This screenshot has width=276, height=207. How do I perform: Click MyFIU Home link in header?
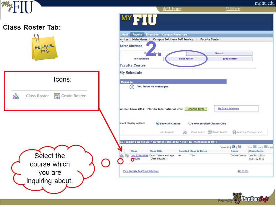tap(171, 9)
